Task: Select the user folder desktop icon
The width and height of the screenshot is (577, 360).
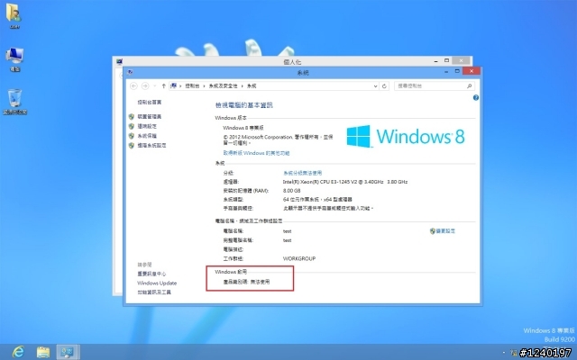Action: [14, 16]
